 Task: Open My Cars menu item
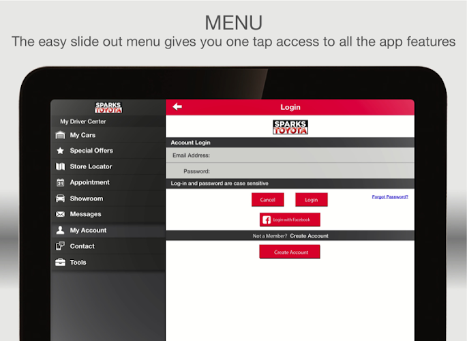[x=108, y=135]
